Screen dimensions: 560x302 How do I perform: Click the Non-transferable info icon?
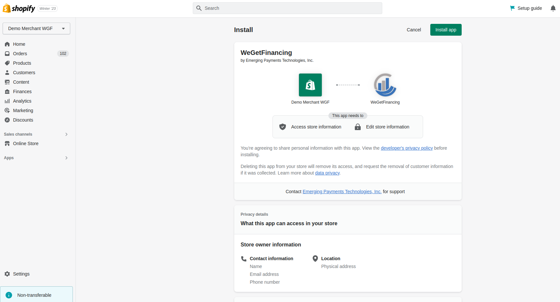point(9,295)
